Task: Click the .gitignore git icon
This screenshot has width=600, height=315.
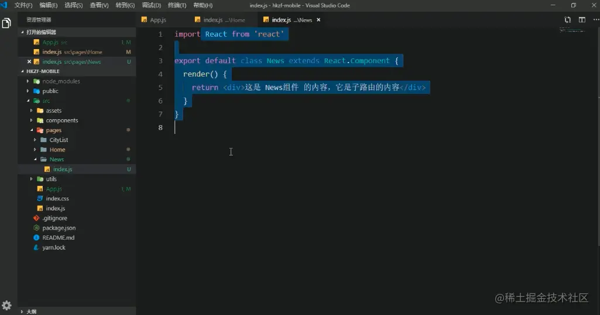Action: 36,218
